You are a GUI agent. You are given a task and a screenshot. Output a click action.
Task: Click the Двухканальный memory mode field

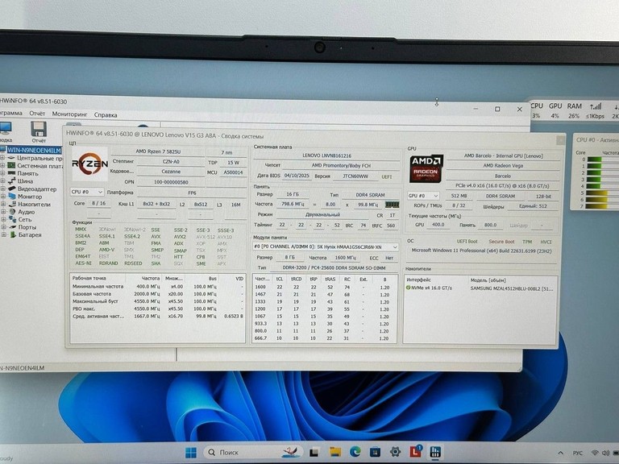[x=322, y=215]
